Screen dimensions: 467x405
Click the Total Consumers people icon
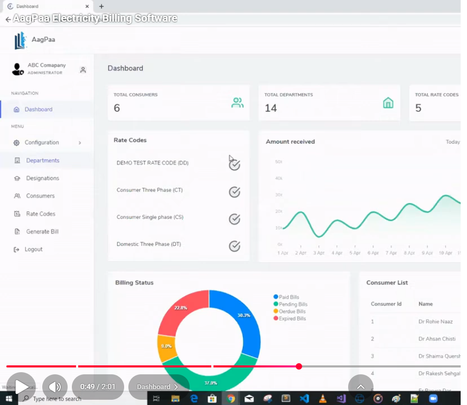point(237,104)
